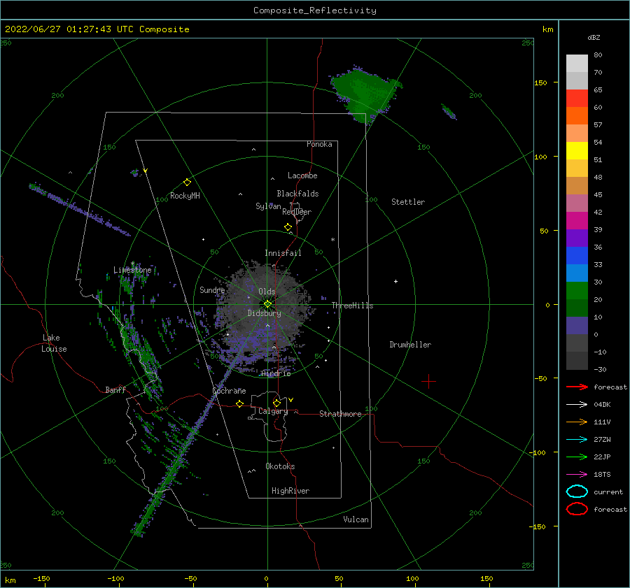Click the cyan 'current' ellipse icon

pos(577,492)
